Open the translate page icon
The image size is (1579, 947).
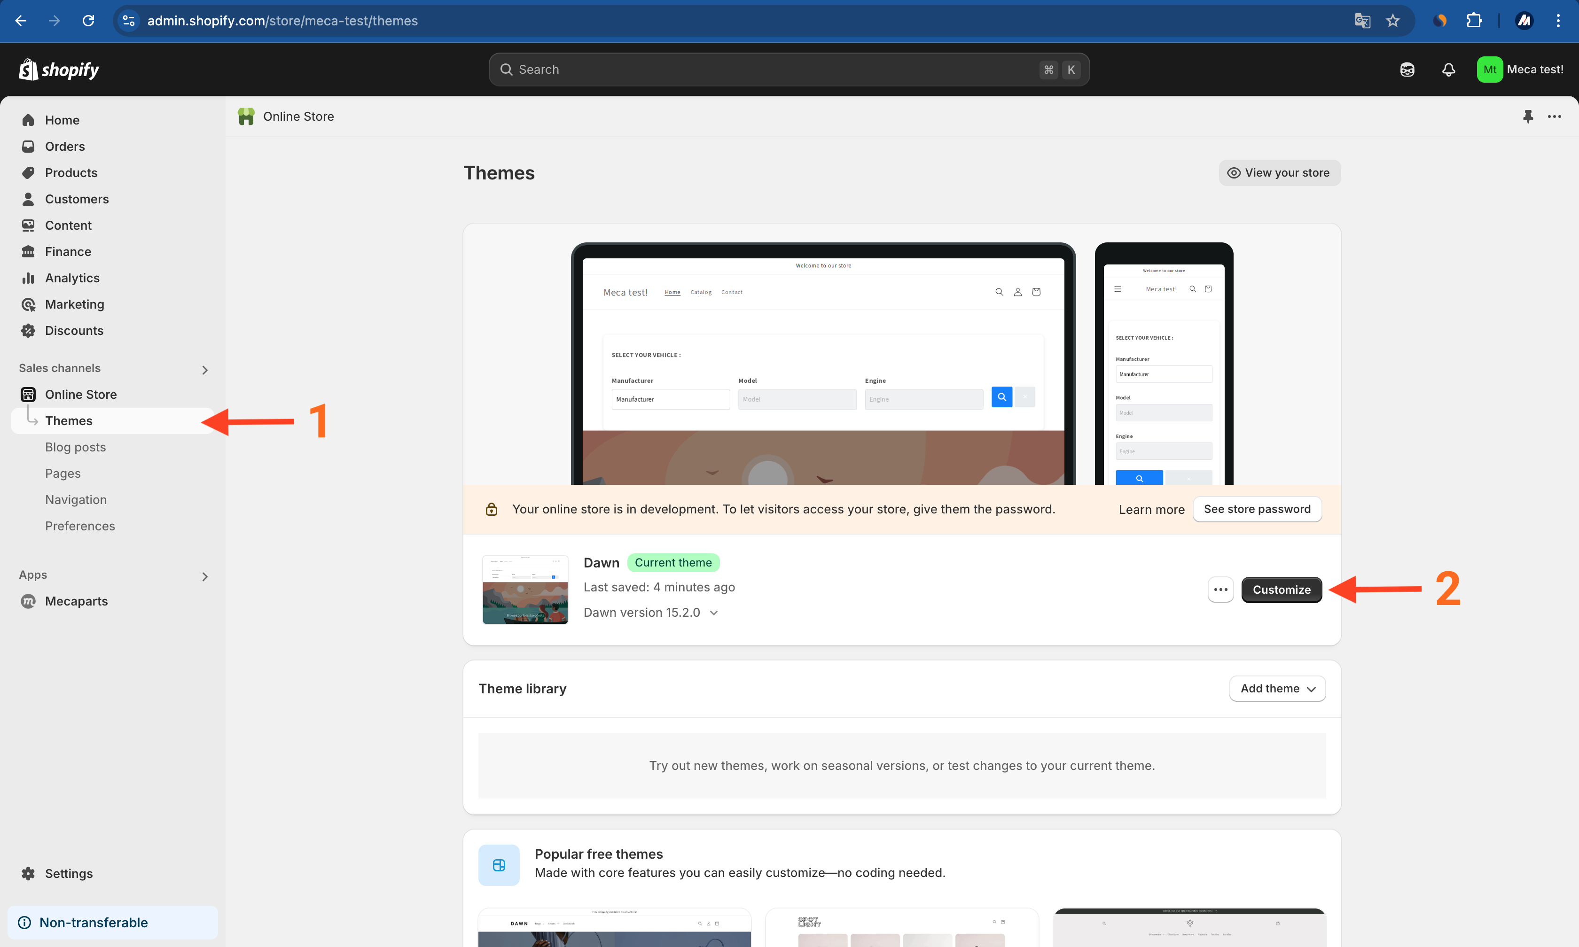(x=1362, y=20)
